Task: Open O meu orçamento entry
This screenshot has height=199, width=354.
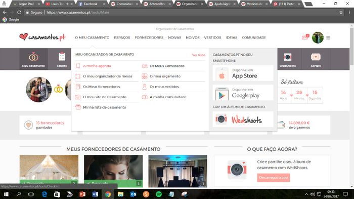Action: tap(165, 76)
